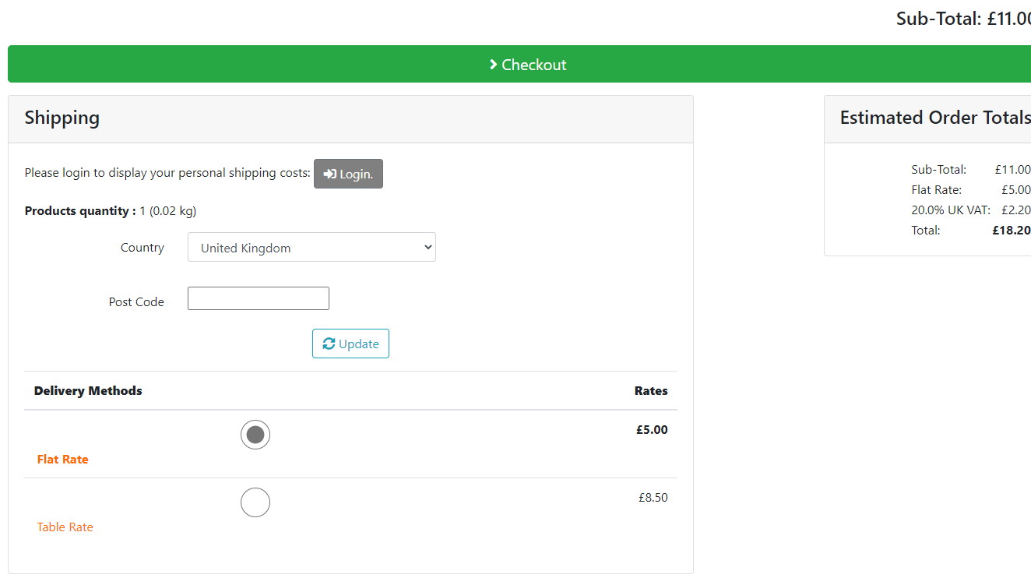1031x585 pixels.
Task: Click the chevron arrow icon beside Checkout
Action: pos(493,65)
